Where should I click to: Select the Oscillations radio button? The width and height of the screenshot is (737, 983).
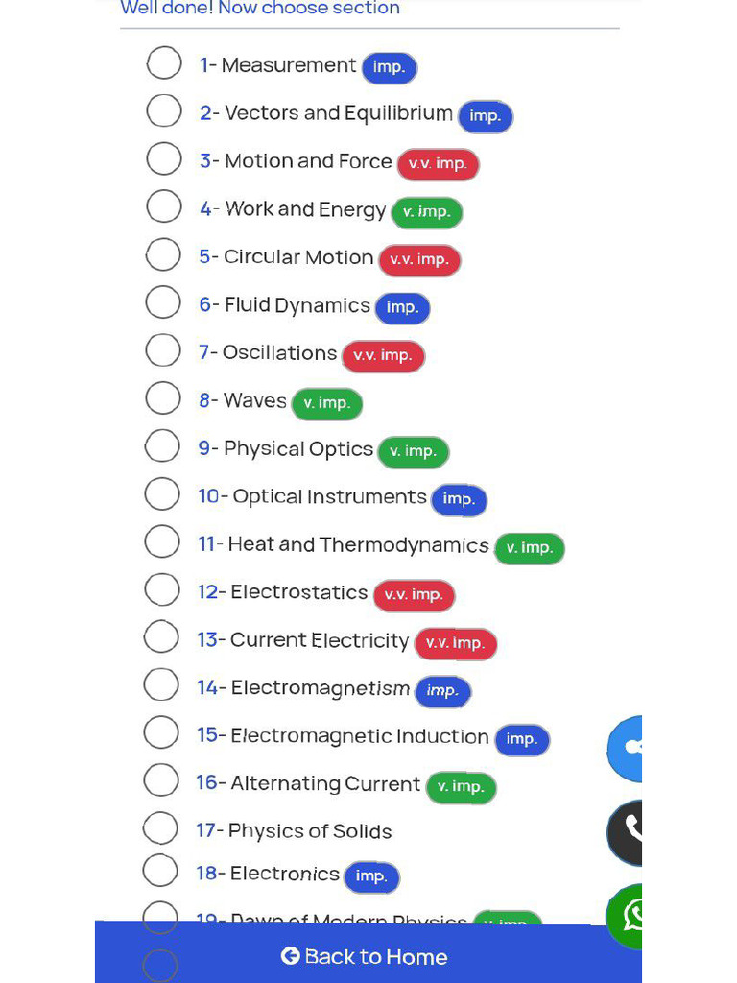[162, 350]
